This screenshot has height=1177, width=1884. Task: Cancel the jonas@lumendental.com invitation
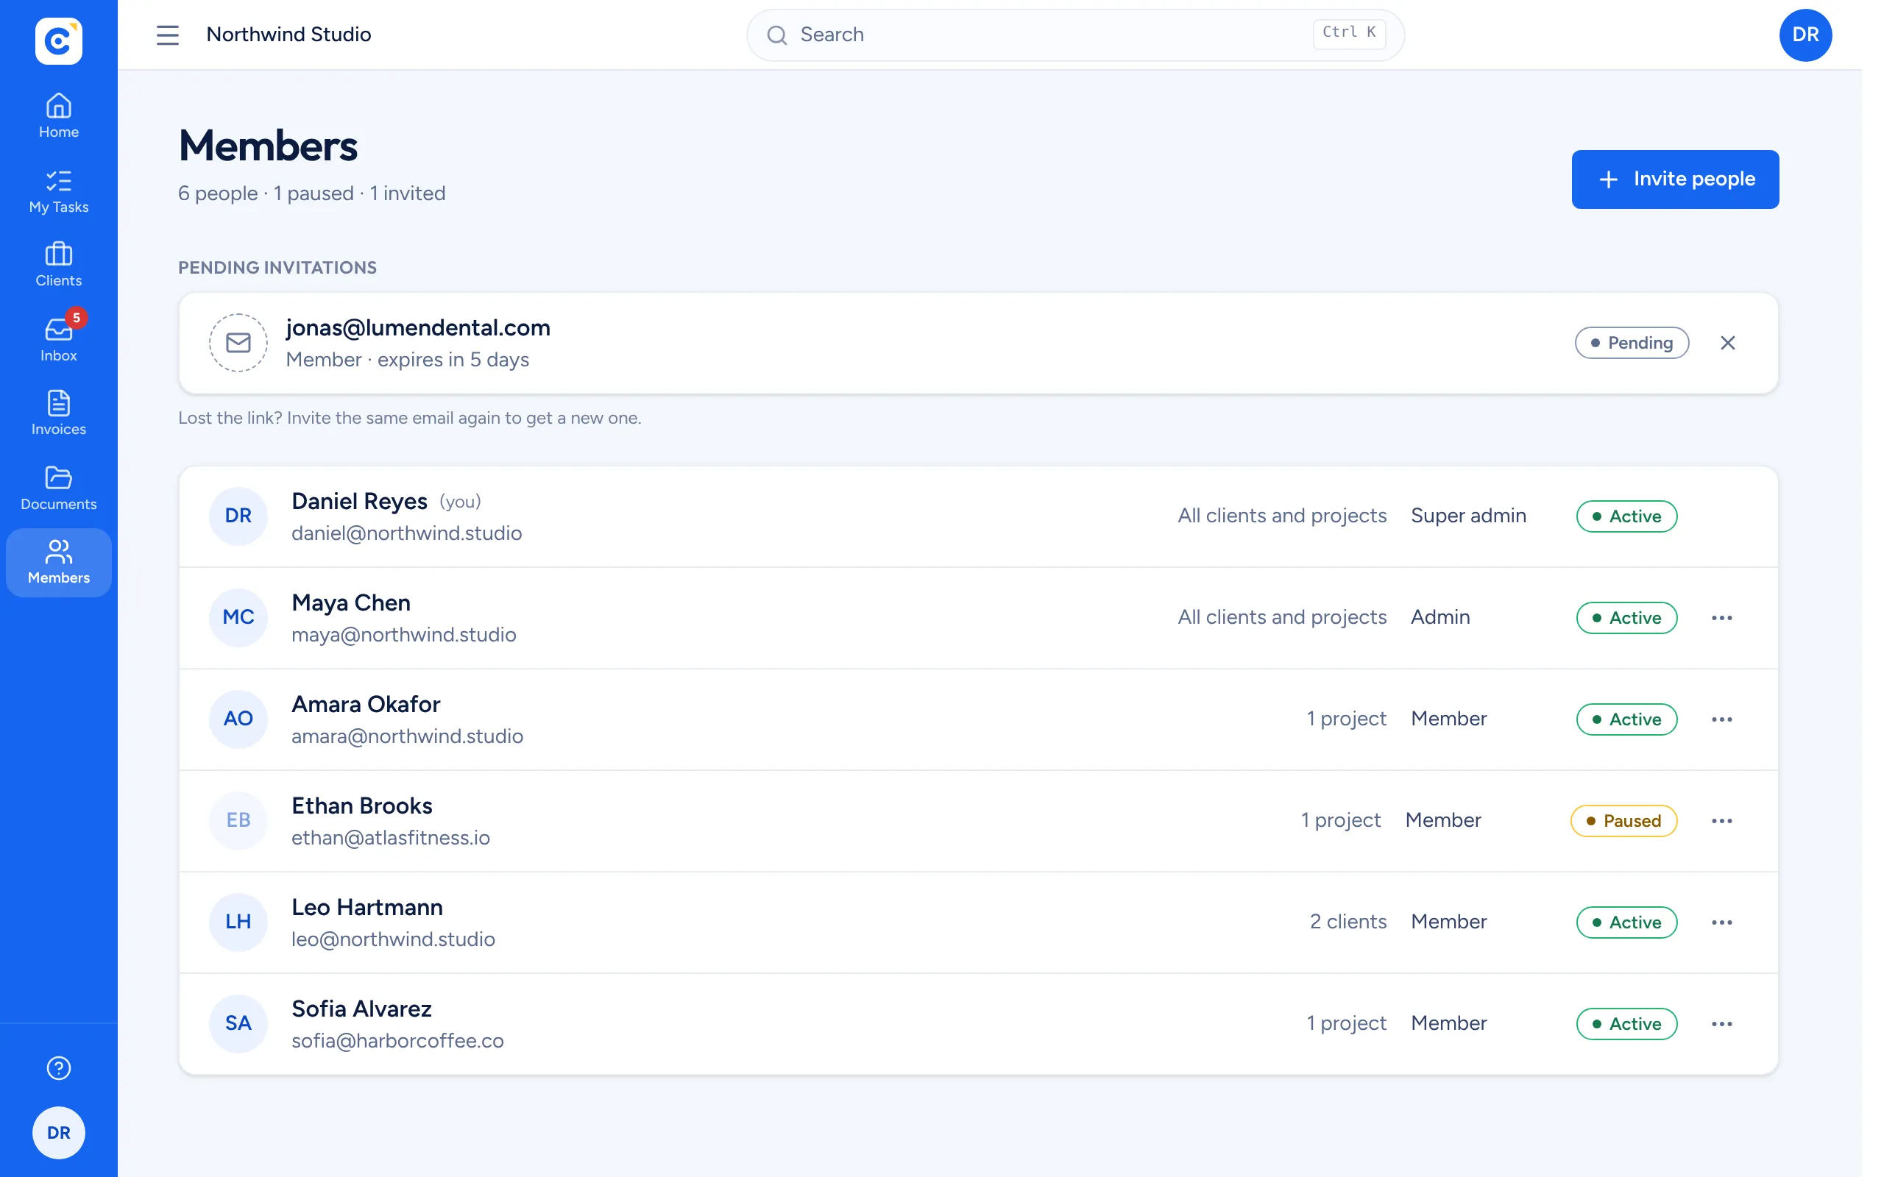(1727, 343)
